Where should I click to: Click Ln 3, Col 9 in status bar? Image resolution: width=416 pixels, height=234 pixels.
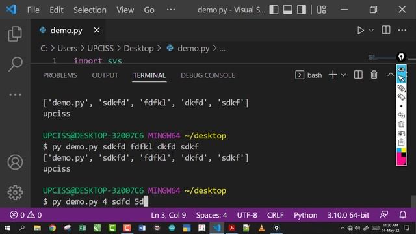point(168,215)
